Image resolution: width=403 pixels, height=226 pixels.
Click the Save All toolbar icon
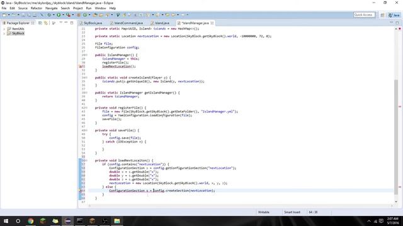pos(29,15)
